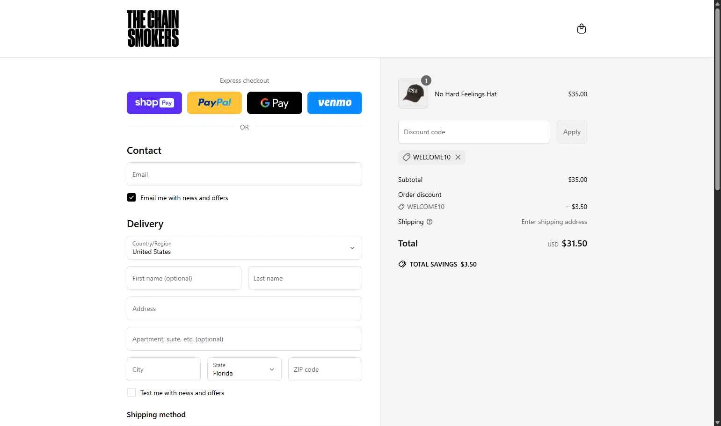Click the '– $3.50' discount amount
This screenshot has width=721, height=426.
576,207
